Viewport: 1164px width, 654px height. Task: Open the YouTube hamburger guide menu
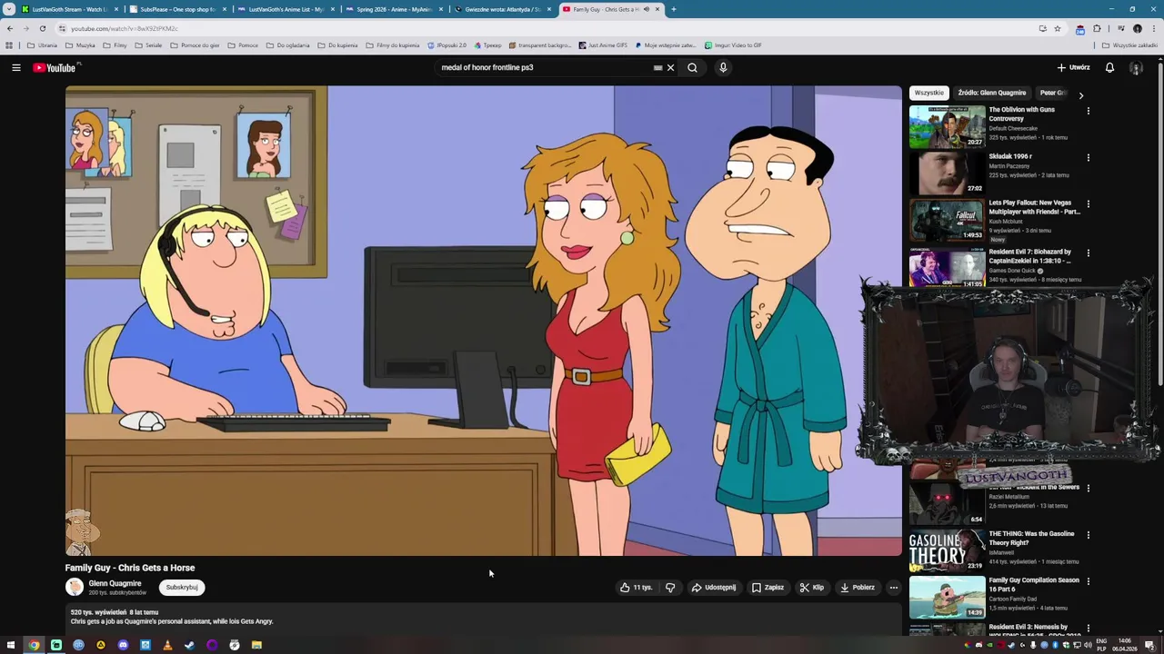[x=16, y=67]
